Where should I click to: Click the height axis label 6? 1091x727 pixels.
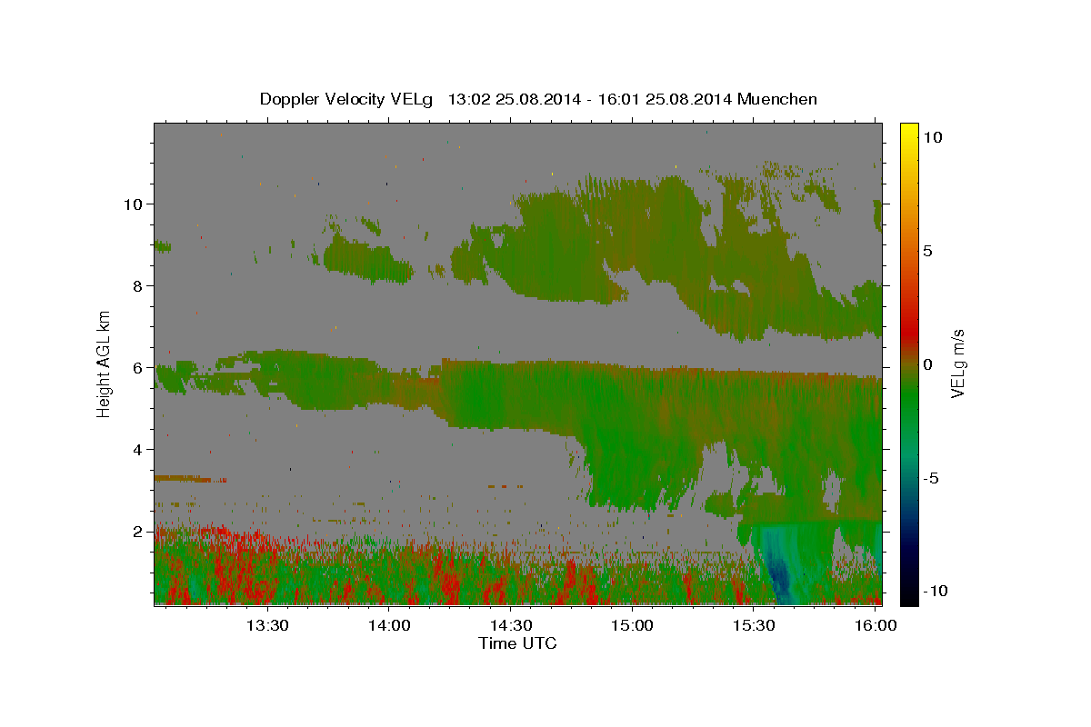tap(138, 368)
